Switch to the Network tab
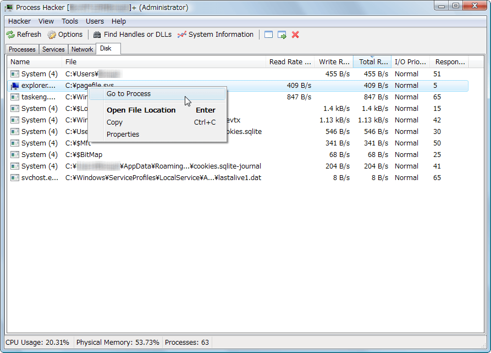The image size is (491, 353). pos(82,49)
